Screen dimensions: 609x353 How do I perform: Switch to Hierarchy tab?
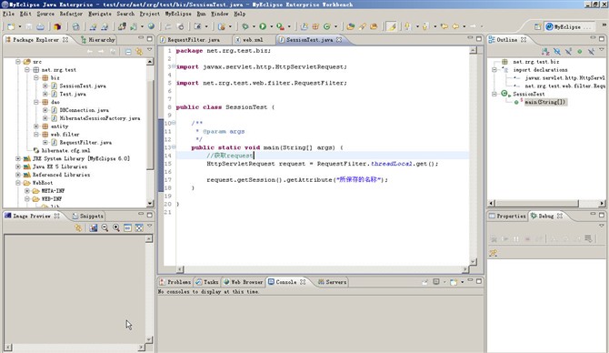tap(98, 40)
